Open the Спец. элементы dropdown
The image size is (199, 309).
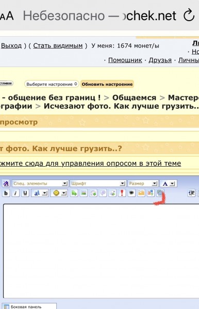pos(40,184)
